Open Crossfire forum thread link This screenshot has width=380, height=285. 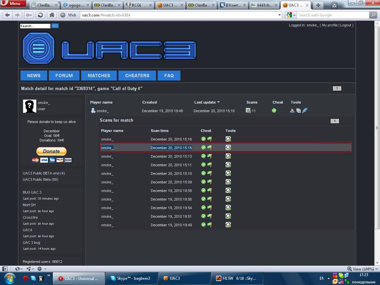point(30,218)
